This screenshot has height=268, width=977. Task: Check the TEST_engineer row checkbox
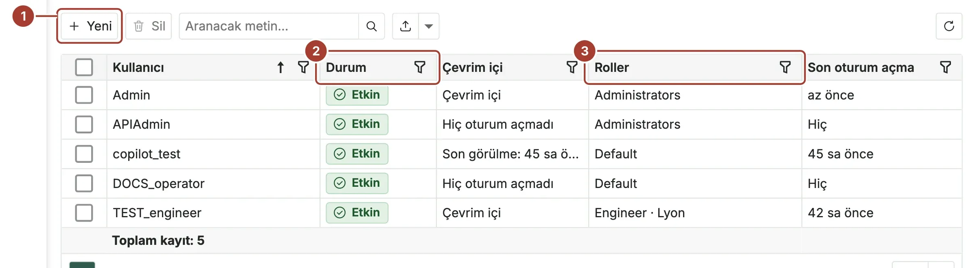tap(84, 213)
